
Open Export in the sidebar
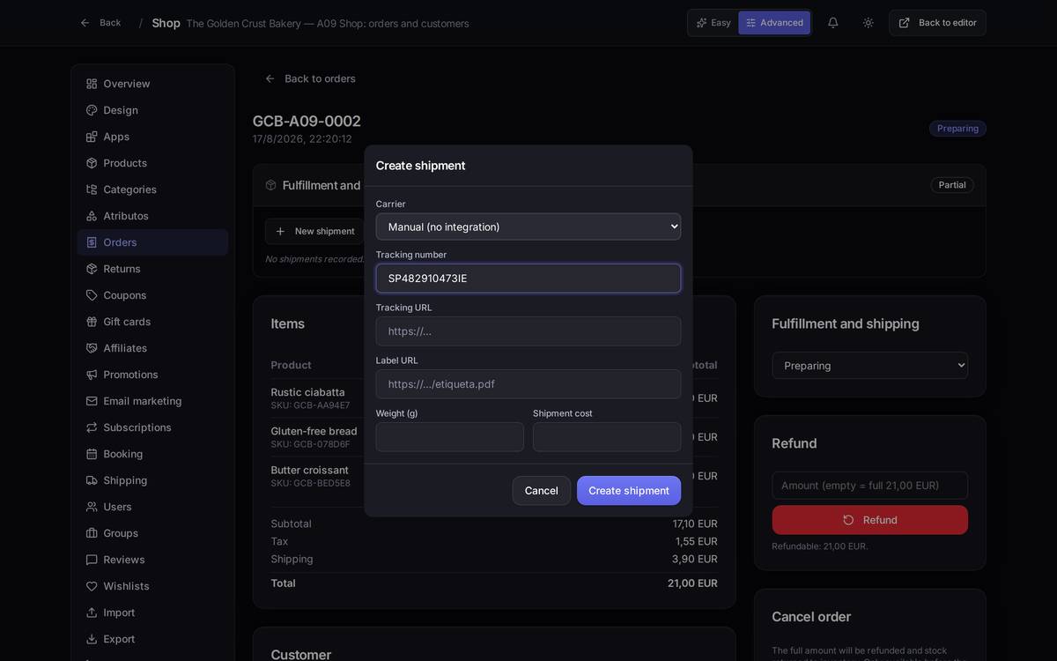pos(152,639)
